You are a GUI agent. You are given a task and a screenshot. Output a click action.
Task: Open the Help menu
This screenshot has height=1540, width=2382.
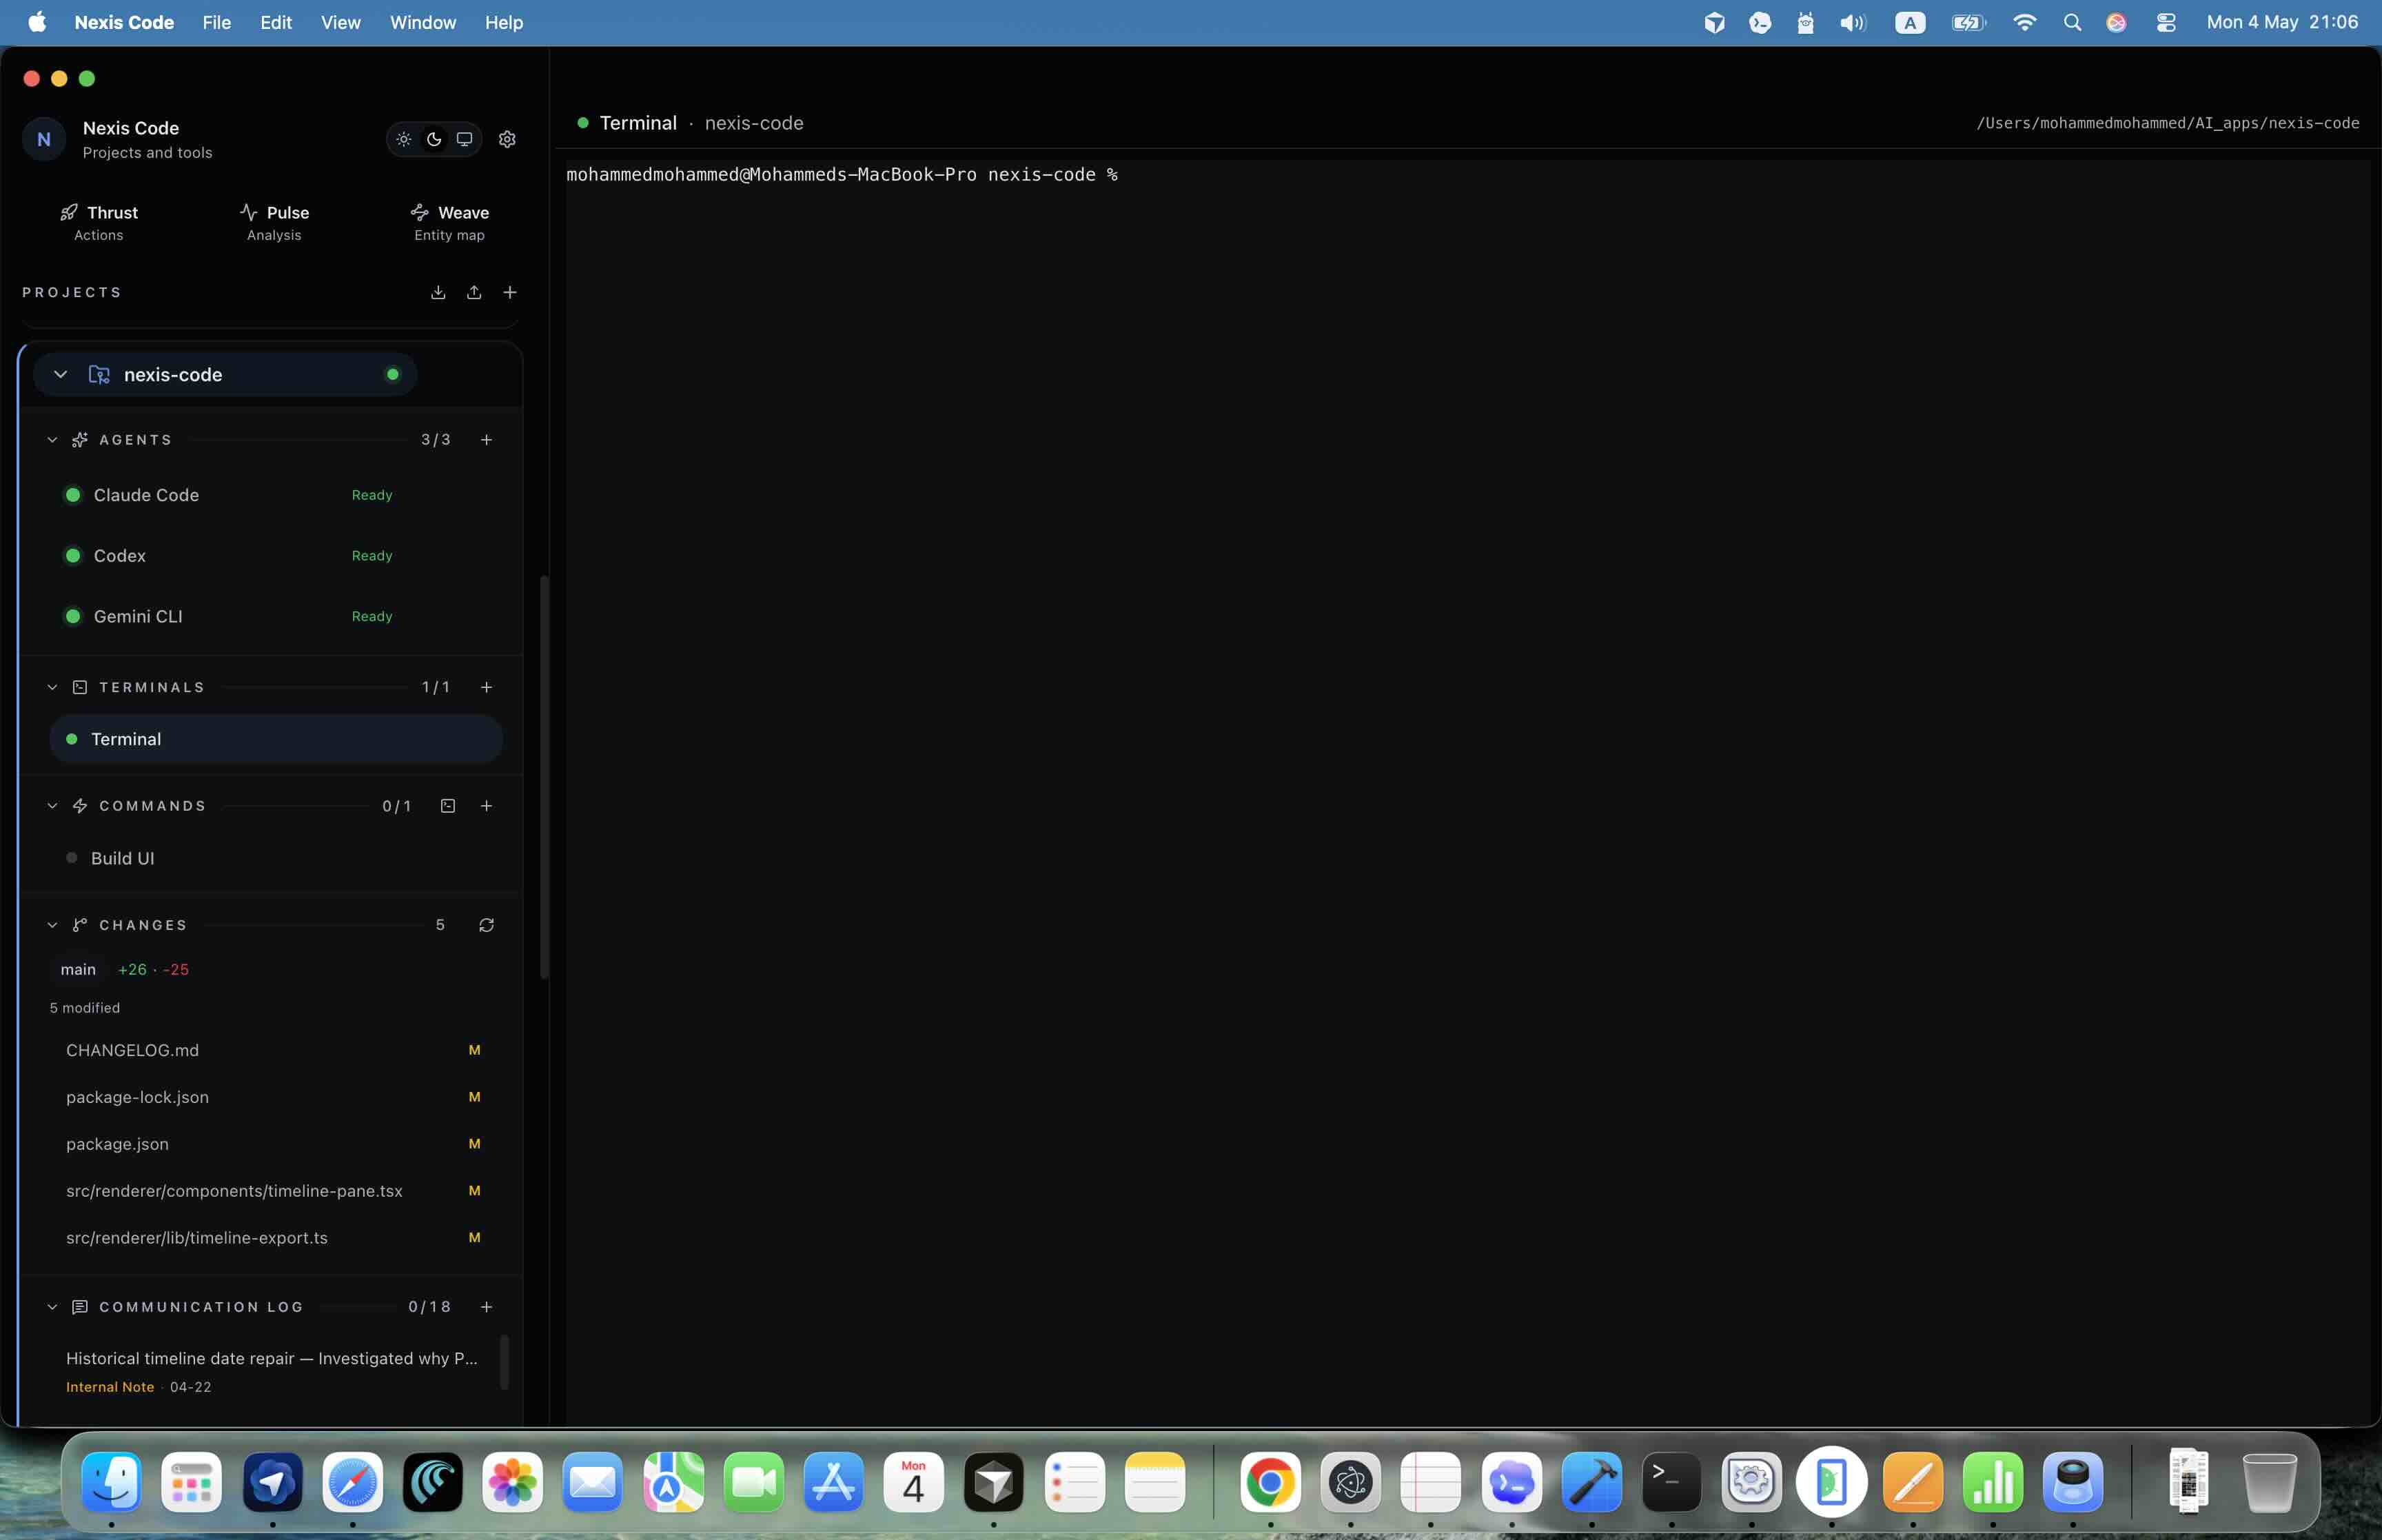tap(504, 22)
